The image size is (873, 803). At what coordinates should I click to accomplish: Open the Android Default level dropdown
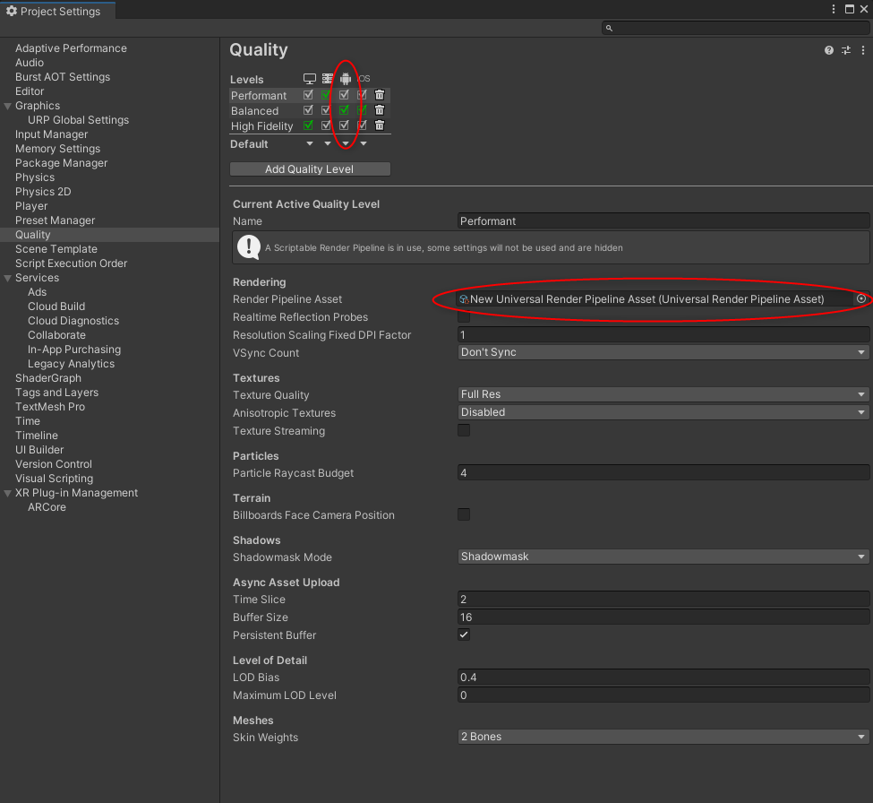click(x=346, y=143)
